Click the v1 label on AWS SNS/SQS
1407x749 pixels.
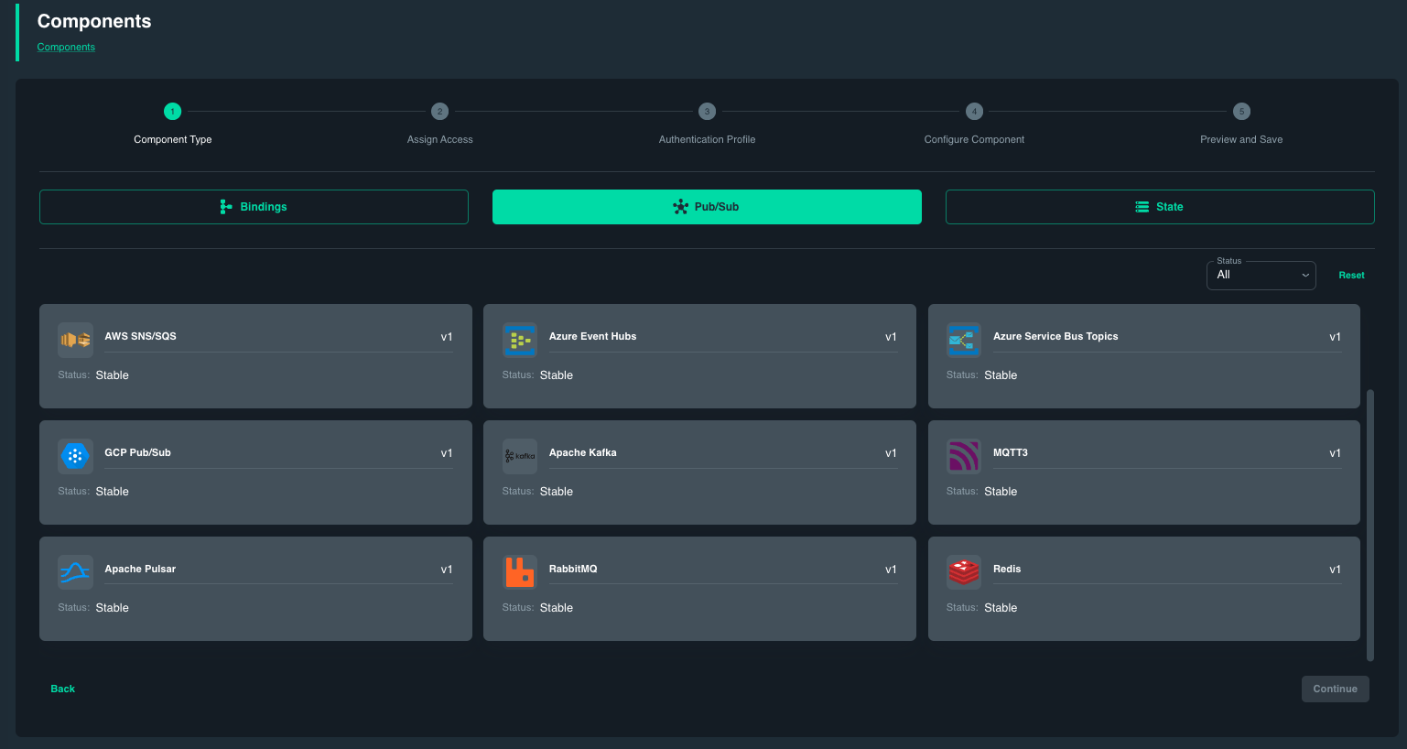(447, 337)
